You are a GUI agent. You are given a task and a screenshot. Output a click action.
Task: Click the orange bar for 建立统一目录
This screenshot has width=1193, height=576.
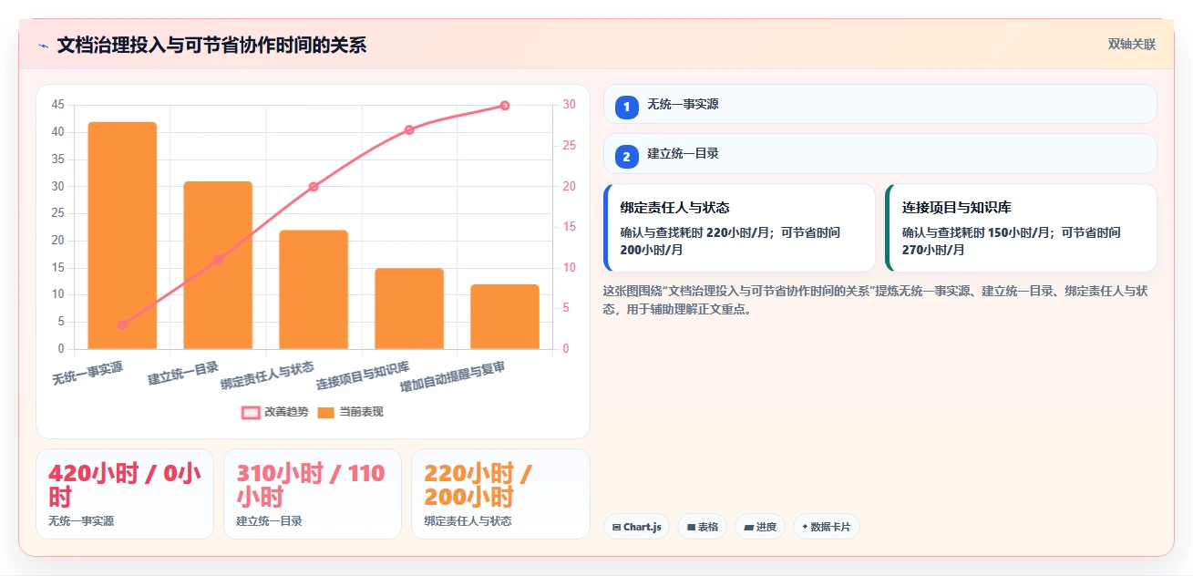coord(218,265)
